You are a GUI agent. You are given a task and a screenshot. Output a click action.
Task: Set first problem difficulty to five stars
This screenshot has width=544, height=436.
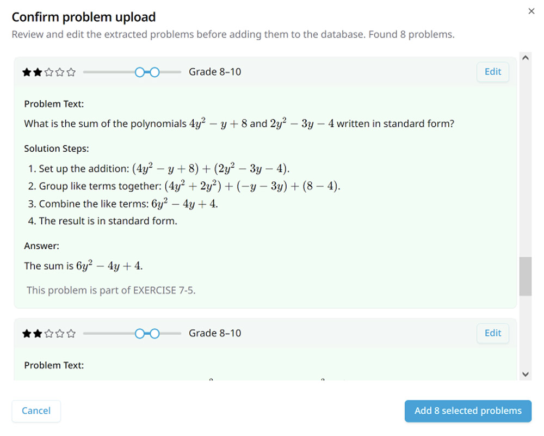point(71,72)
